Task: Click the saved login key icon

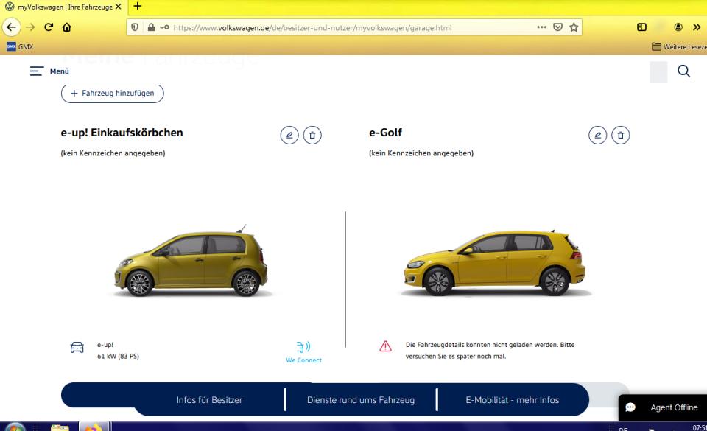Action: [x=164, y=27]
